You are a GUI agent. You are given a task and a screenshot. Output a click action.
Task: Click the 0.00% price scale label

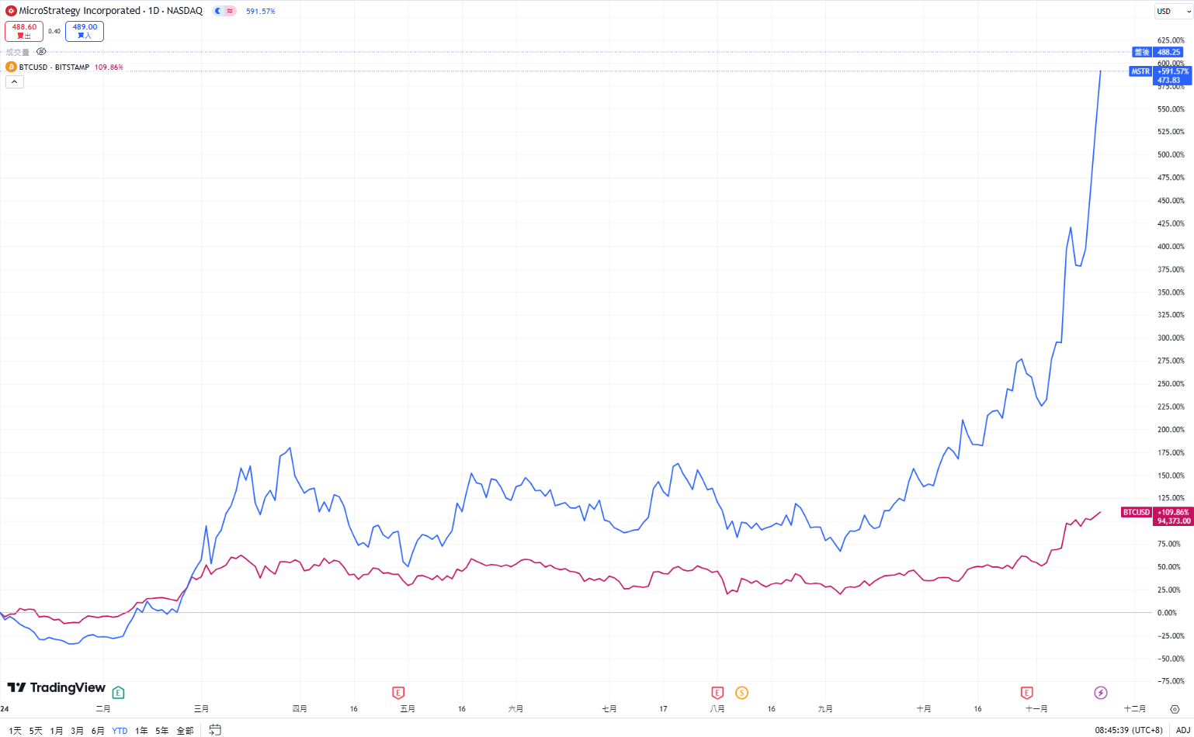(x=1167, y=613)
